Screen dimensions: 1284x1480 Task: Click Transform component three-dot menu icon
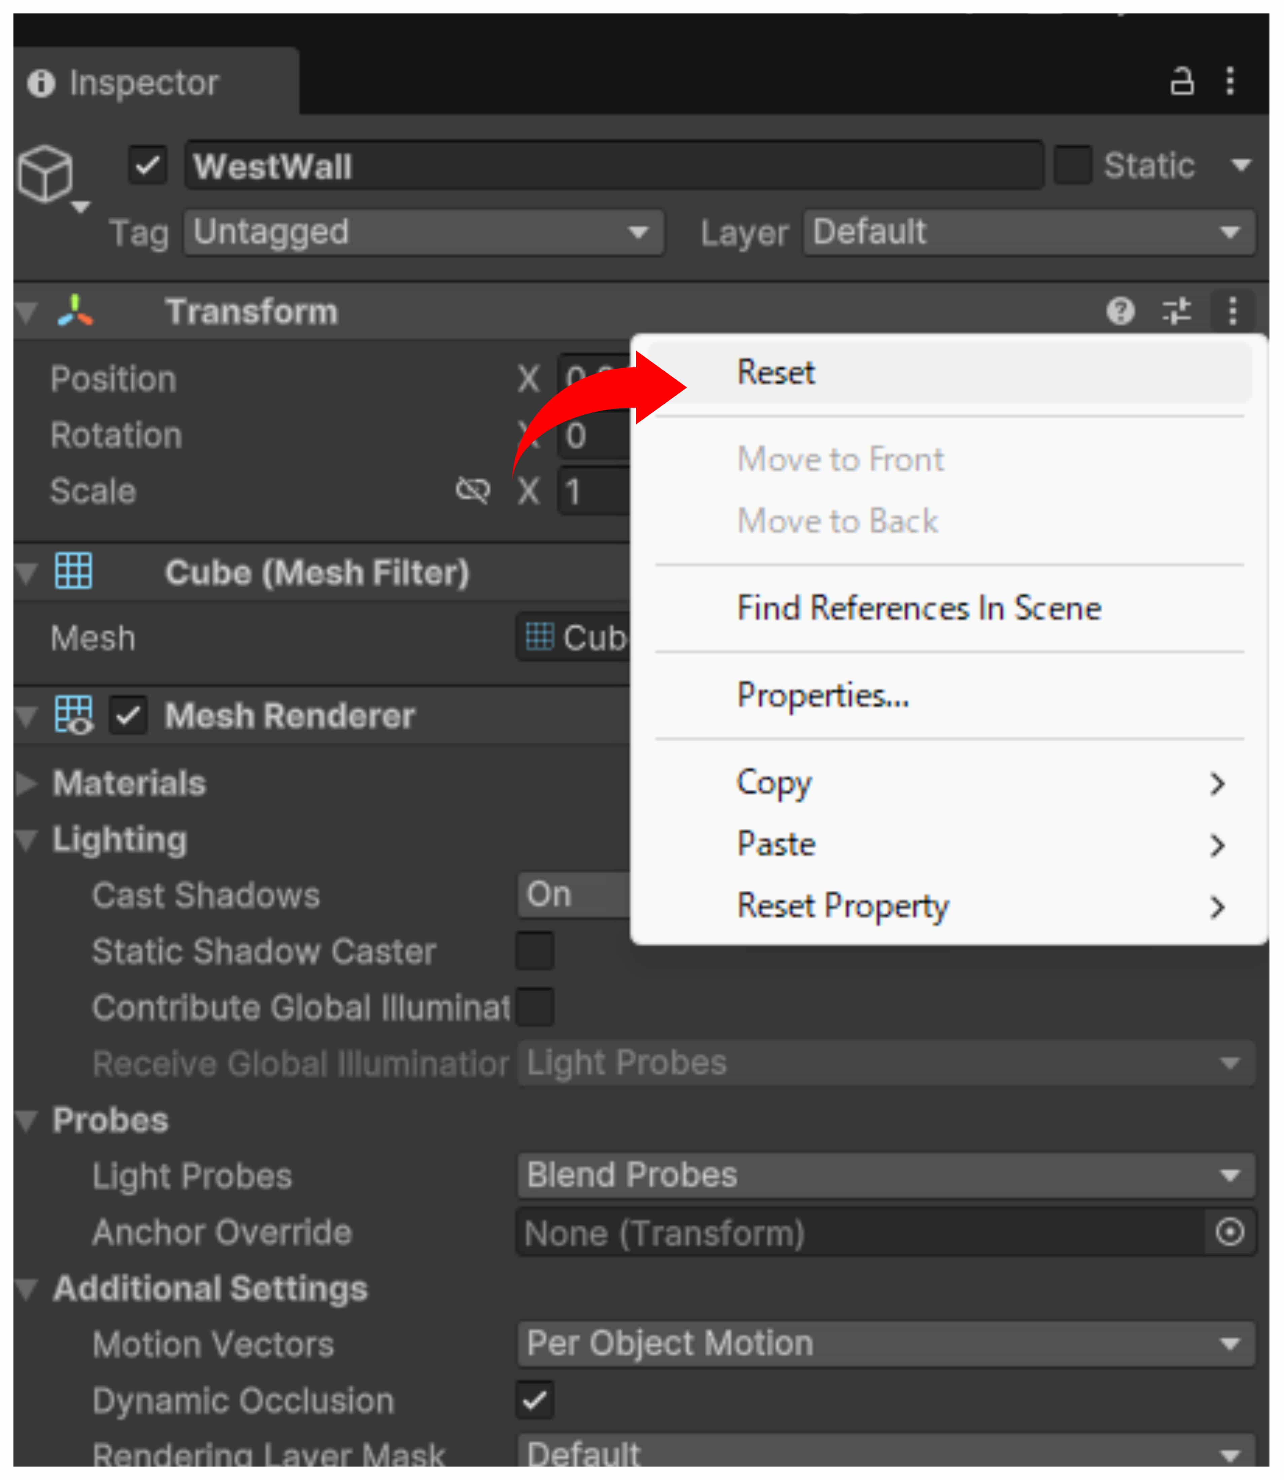(x=1233, y=311)
